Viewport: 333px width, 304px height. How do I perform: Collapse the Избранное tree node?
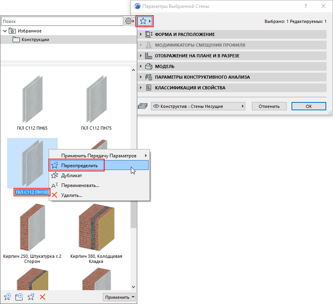pyautogui.click(x=5, y=30)
